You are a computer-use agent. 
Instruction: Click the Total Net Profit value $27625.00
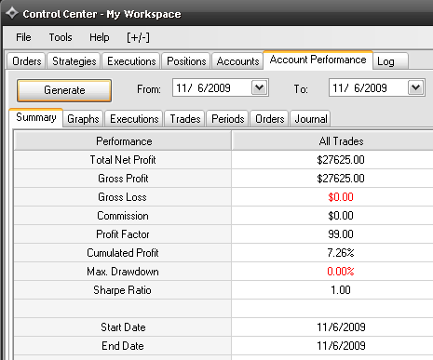[x=341, y=160]
